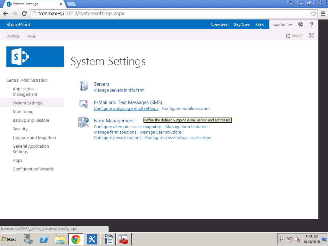
Task: Click the Farm Management heading
Action: 114,121
